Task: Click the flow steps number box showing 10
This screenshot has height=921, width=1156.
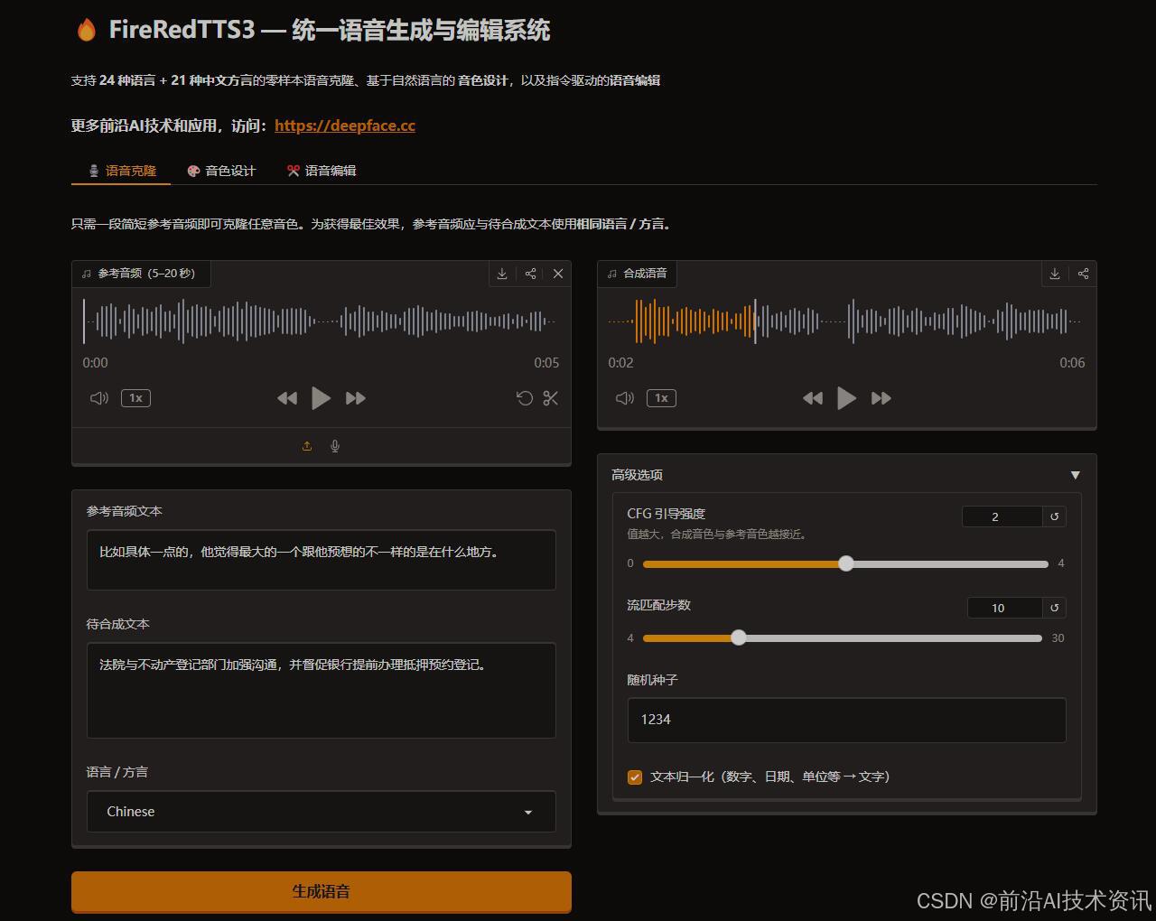Action: 1004,608
